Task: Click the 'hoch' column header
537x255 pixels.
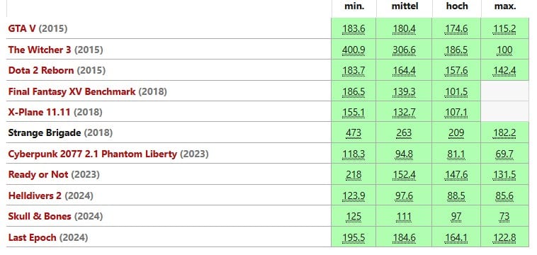Action: 457,6
